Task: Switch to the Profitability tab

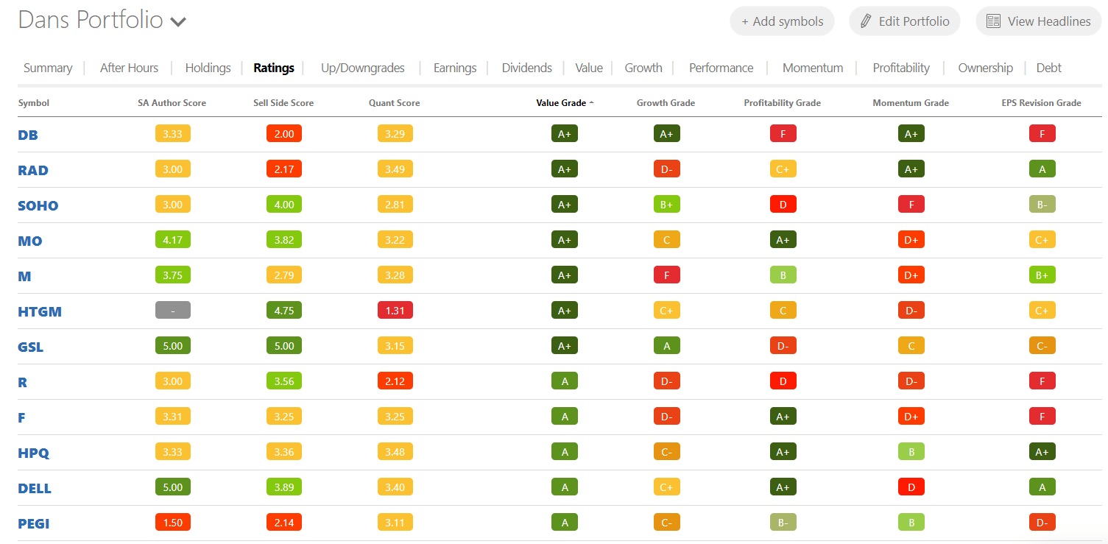Action: 901,68
